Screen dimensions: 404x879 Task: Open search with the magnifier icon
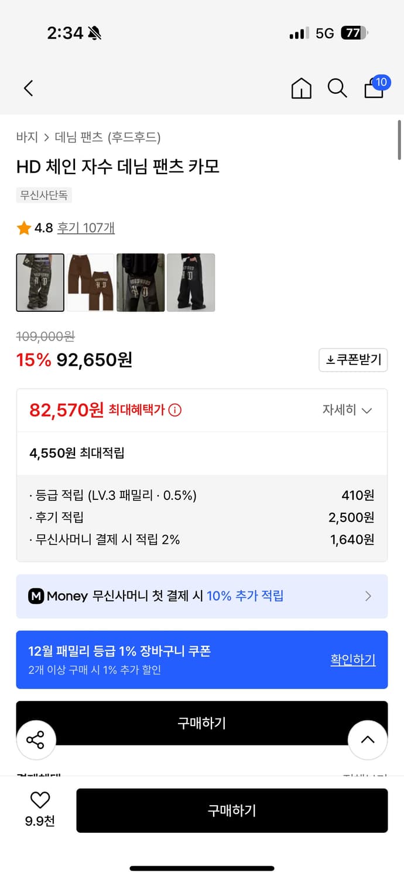pos(337,89)
